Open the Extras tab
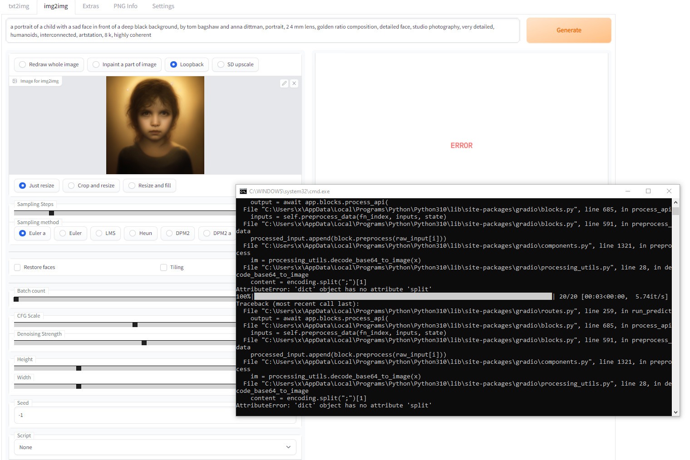This screenshot has height=460, width=690. coord(90,6)
